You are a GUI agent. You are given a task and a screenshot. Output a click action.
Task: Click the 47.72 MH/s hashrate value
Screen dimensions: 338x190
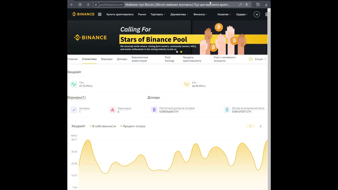click(x=86, y=86)
